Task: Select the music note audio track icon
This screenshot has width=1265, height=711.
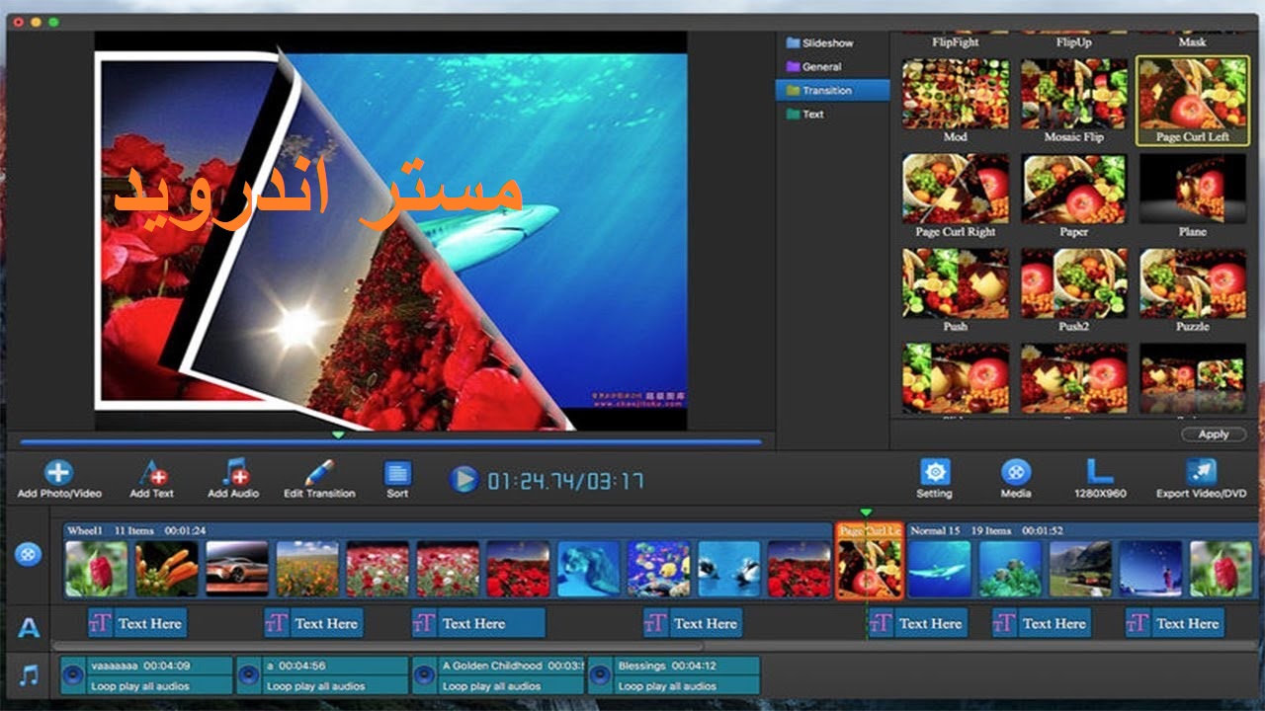Action: [30, 676]
